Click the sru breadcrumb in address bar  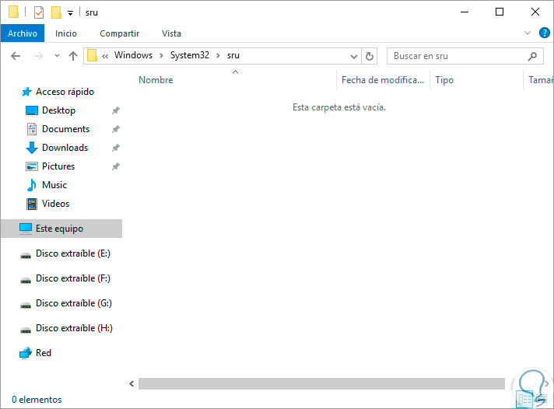[233, 55]
